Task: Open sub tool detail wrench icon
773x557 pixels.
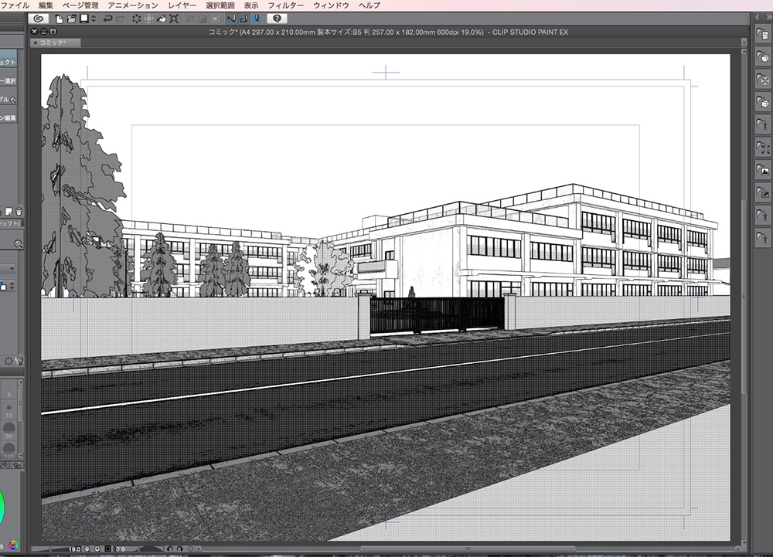Action: coord(20,361)
